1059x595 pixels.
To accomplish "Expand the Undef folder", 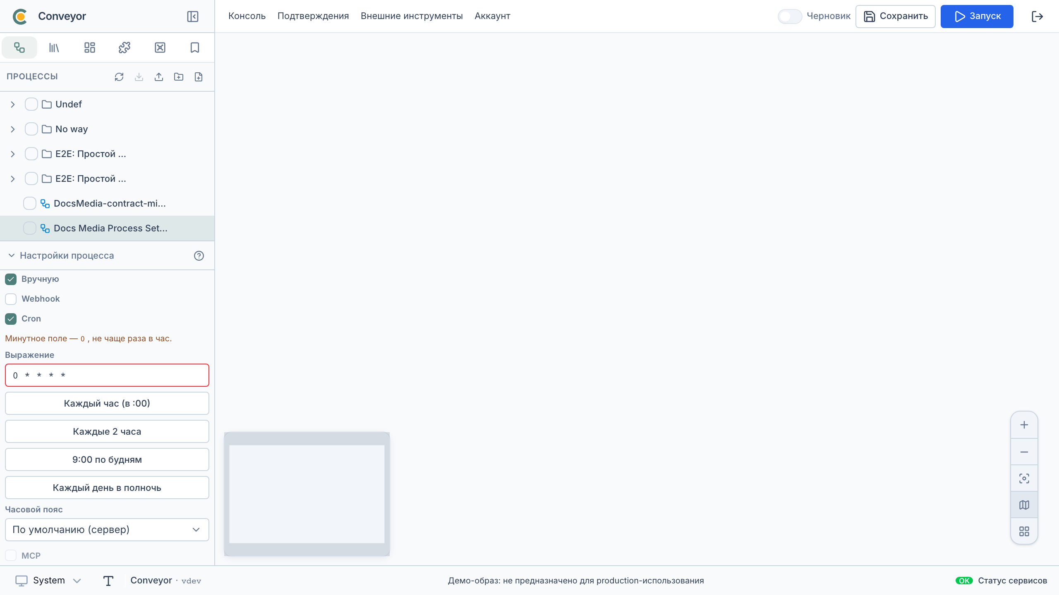I will [13, 105].
